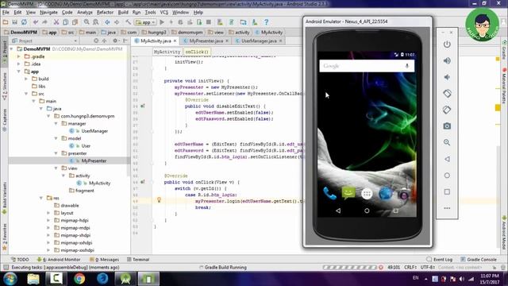The width and height of the screenshot is (508, 286).
Task: Navigate Back with the left arrow icon
Action: click(107, 22)
